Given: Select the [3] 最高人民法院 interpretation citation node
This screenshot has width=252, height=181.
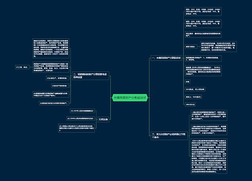Looking at the screenshot, I should tap(77, 128).
